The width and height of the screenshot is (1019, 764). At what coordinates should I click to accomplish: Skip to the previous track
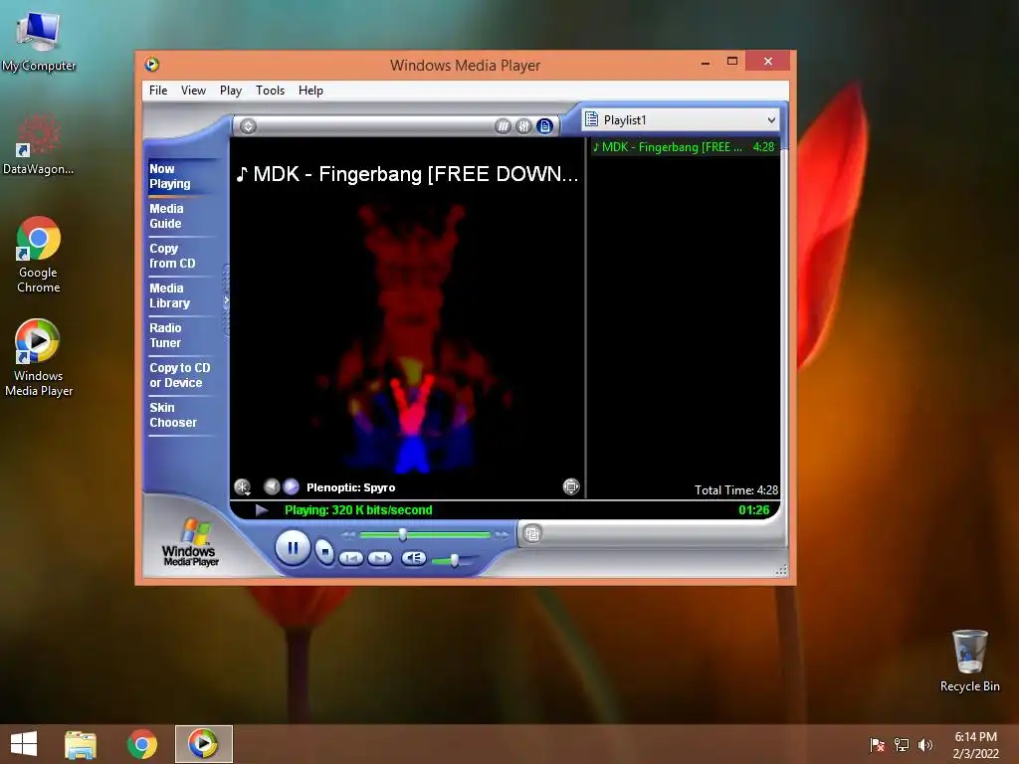(x=351, y=558)
